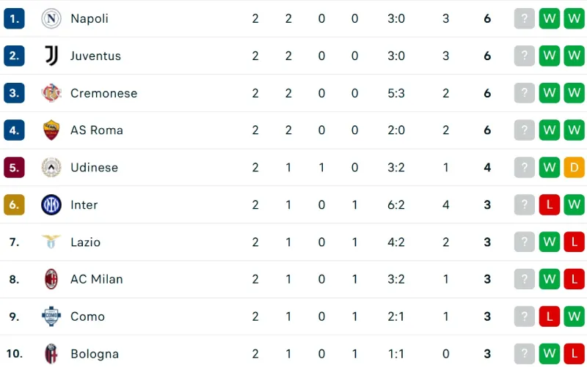Click the AC Milan badge icon
This screenshot has height=367, width=587.
51,279
